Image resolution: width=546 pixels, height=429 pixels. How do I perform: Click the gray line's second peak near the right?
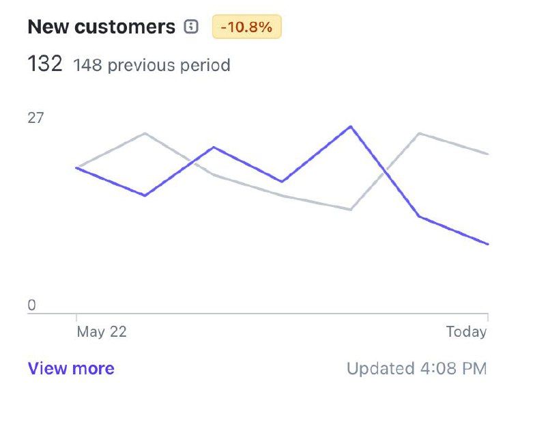tap(419, 133)
